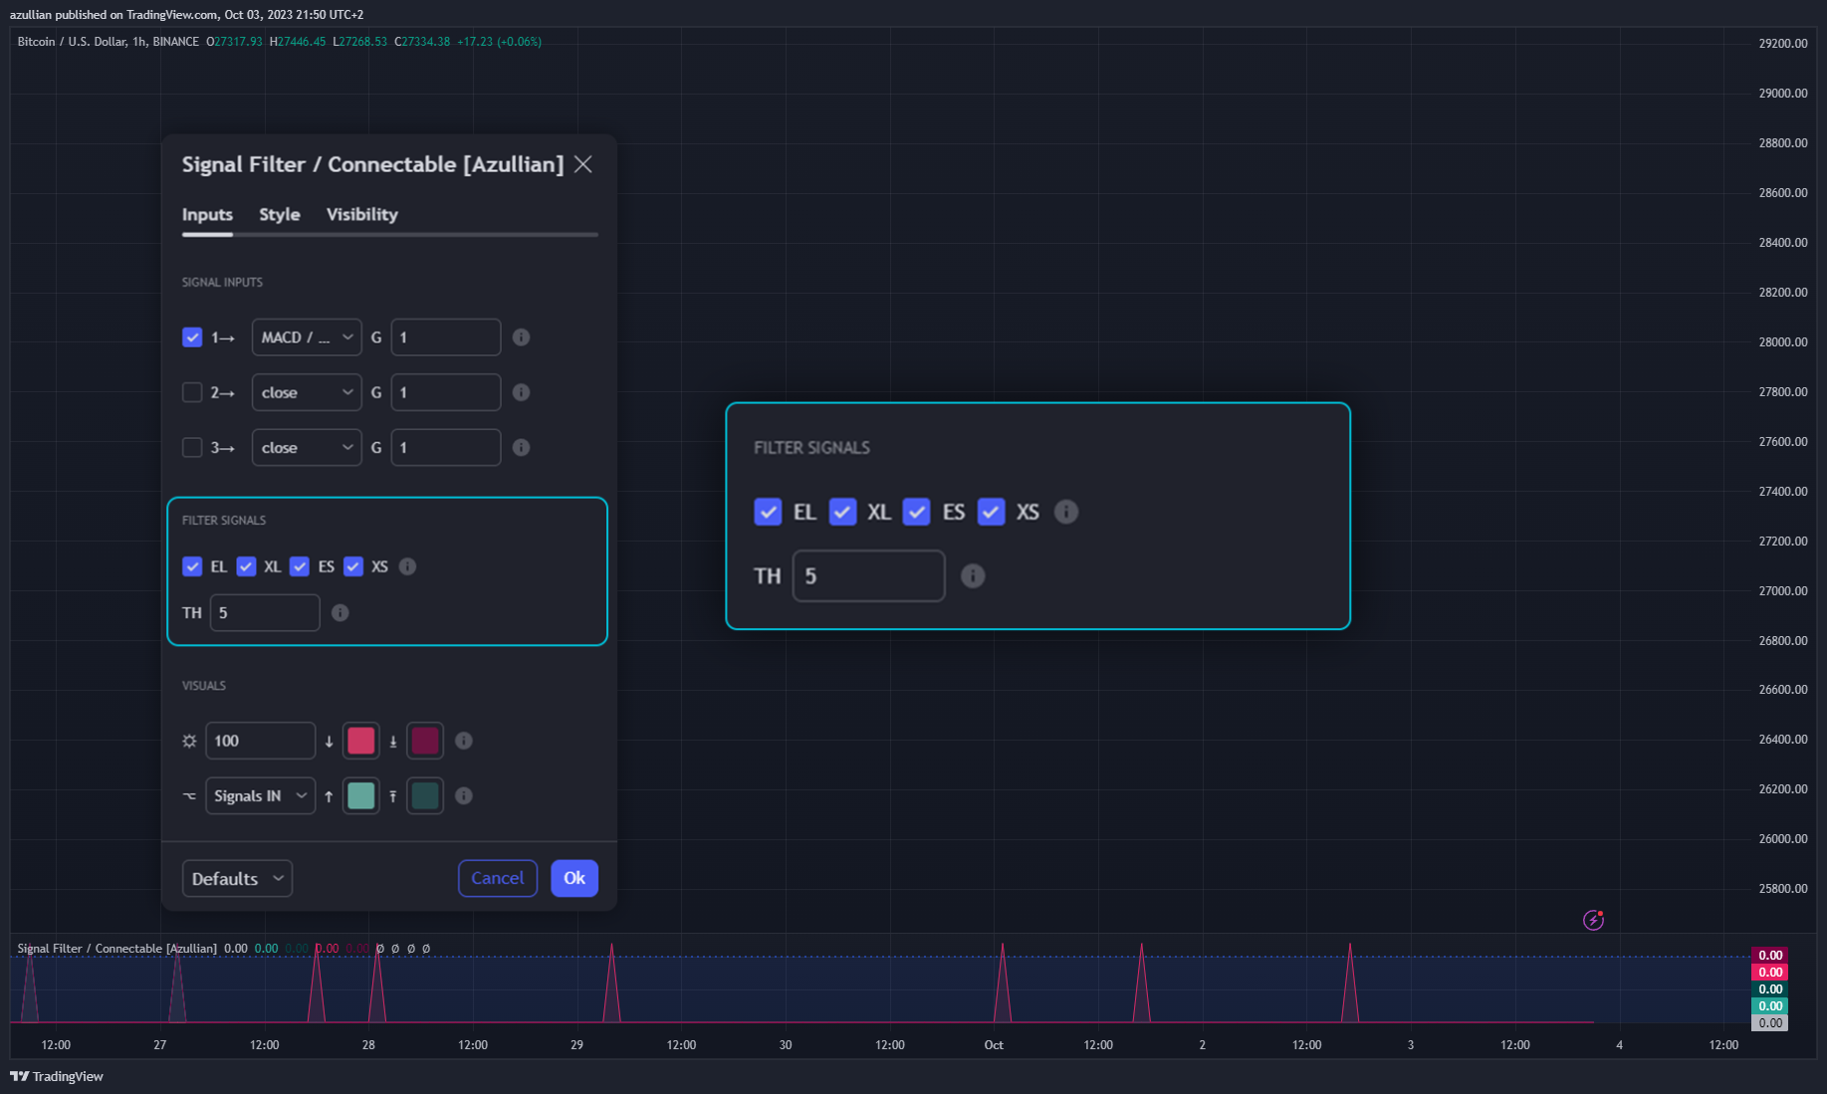Click the Signal Filter indicator legend label

coord(117,949)
